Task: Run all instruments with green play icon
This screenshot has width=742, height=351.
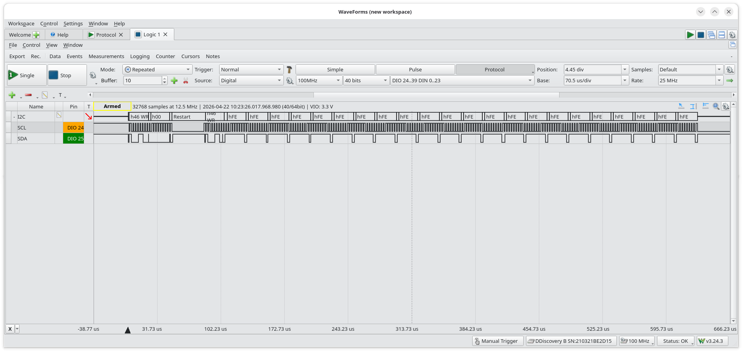Action: tap(690, 35)
